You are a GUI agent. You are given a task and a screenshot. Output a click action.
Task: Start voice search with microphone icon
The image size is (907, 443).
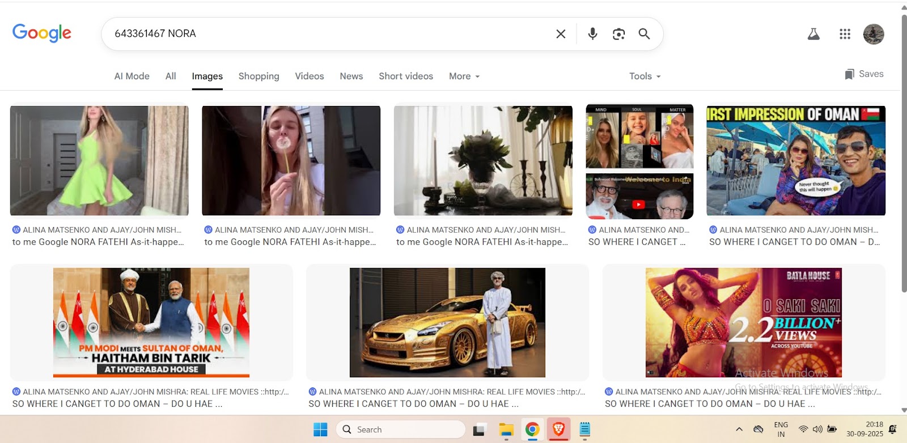click(x=592, y=34)
